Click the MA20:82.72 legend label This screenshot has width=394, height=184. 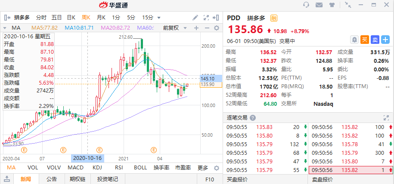click(115, 28)
